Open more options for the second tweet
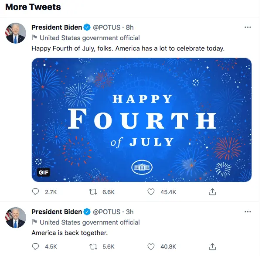 pos(248,212)
